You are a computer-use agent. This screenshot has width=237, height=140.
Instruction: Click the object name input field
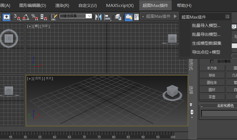pos(219,113)
